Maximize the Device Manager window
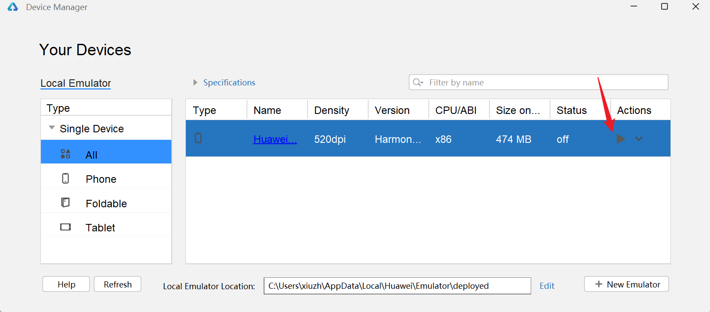The height and width of the screenshot is (312, 710). [x=665, y=7]
